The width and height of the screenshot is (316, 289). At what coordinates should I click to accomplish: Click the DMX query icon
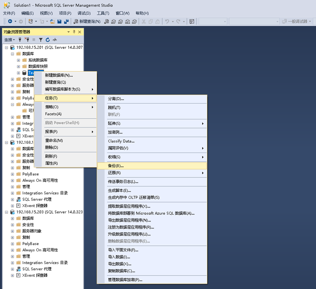tap(121, 21)
